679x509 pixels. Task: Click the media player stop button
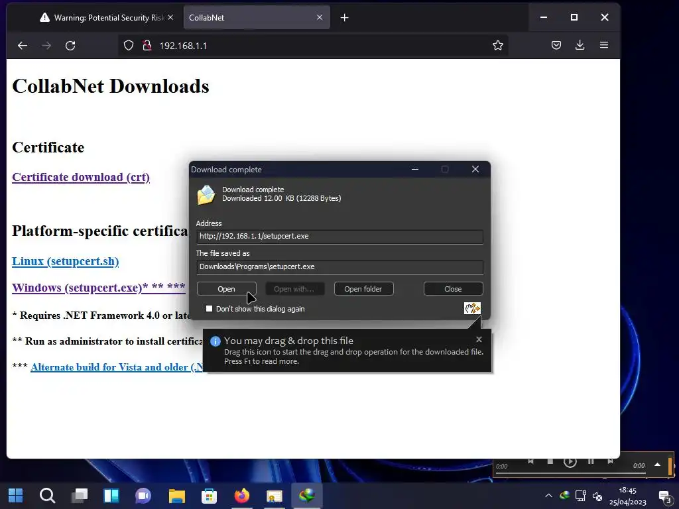point(550,461)
